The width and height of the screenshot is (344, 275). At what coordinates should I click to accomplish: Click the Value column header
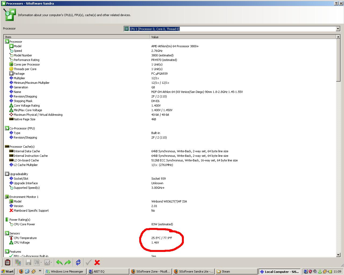[x=243, y=37]
